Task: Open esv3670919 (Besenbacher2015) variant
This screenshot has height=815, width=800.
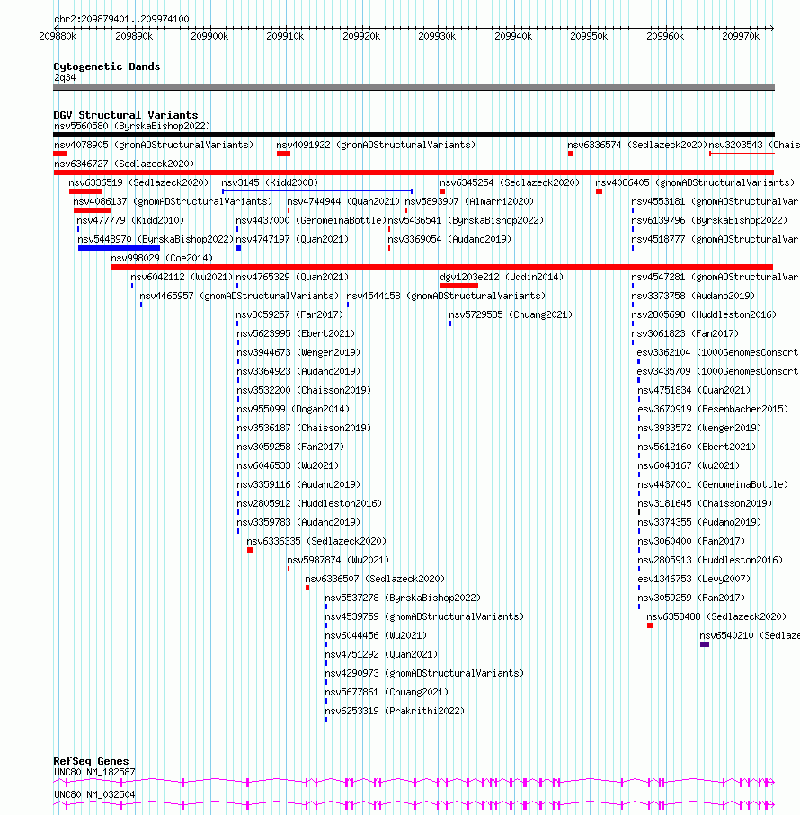Action: click(x=713, y=409)
